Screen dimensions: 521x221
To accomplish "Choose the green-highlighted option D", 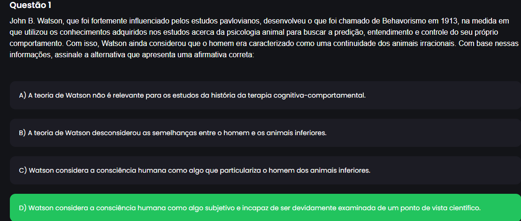I will [266, 208].
